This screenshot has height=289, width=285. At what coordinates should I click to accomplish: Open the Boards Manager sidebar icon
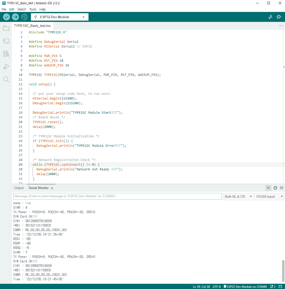point(6,41)
